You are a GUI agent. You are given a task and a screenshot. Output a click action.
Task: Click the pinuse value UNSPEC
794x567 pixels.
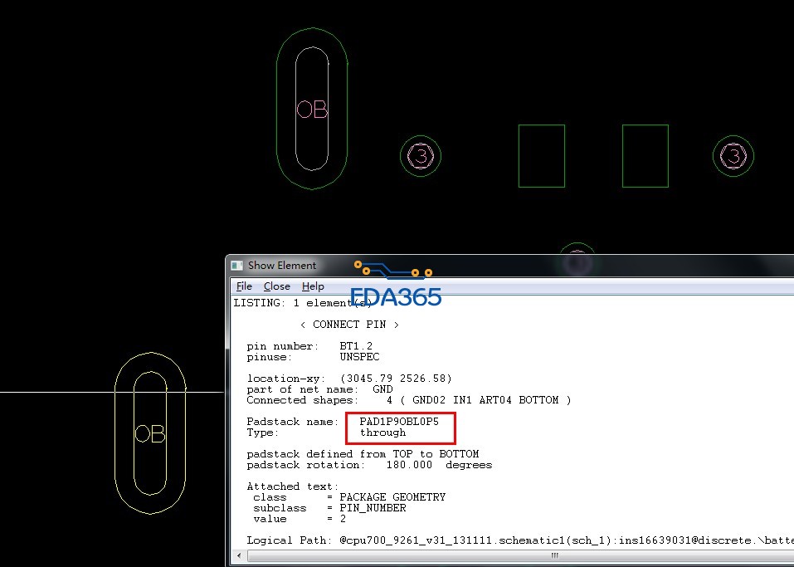point(359,357)
